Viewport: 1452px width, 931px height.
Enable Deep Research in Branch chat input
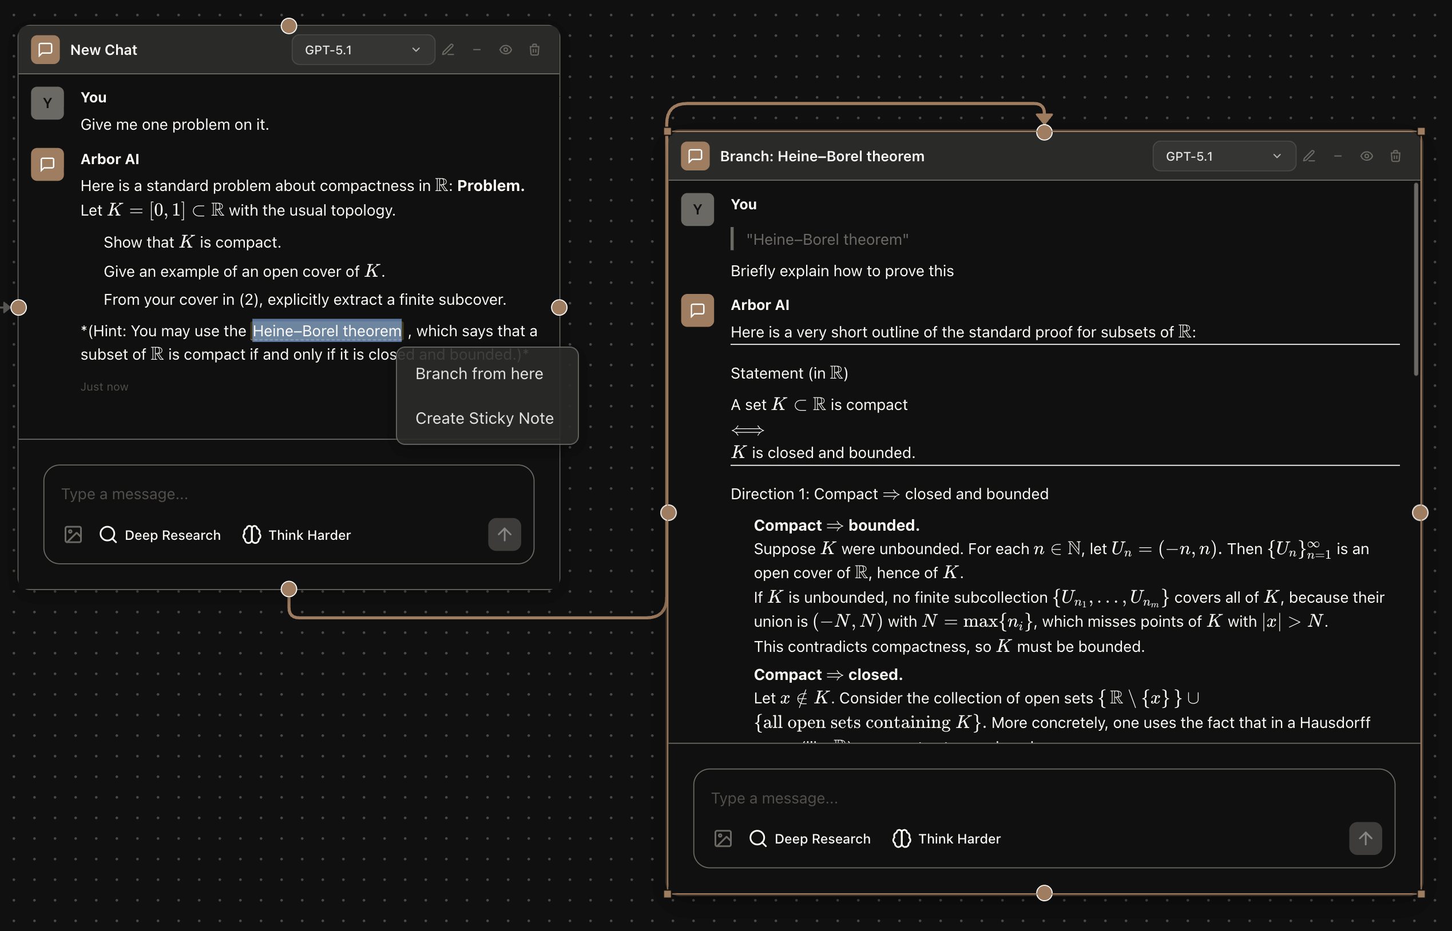(810, 838)
